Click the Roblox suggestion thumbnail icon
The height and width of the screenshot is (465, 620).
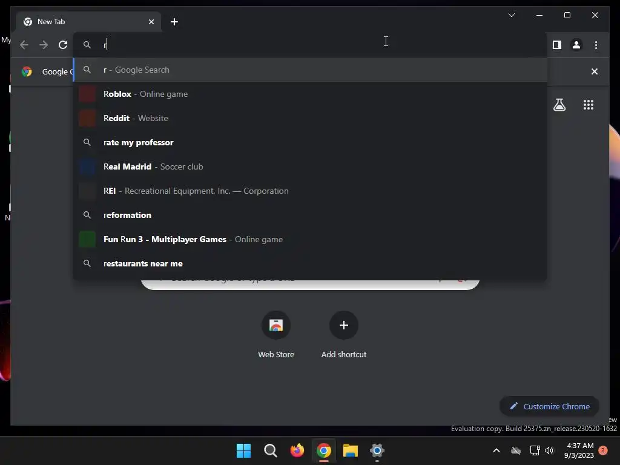[87, 94]
